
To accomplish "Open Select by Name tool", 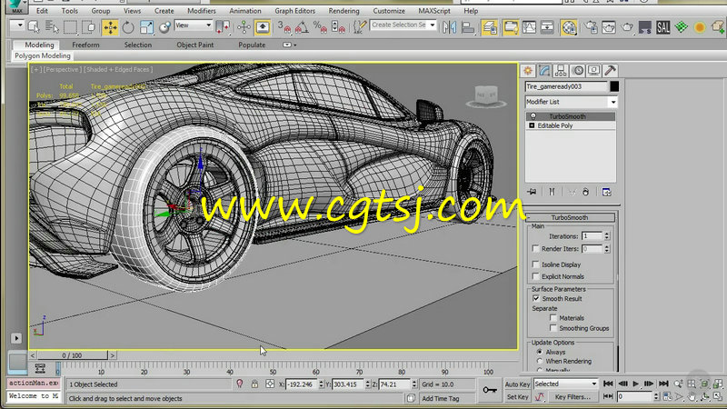I will click(52, 27).
